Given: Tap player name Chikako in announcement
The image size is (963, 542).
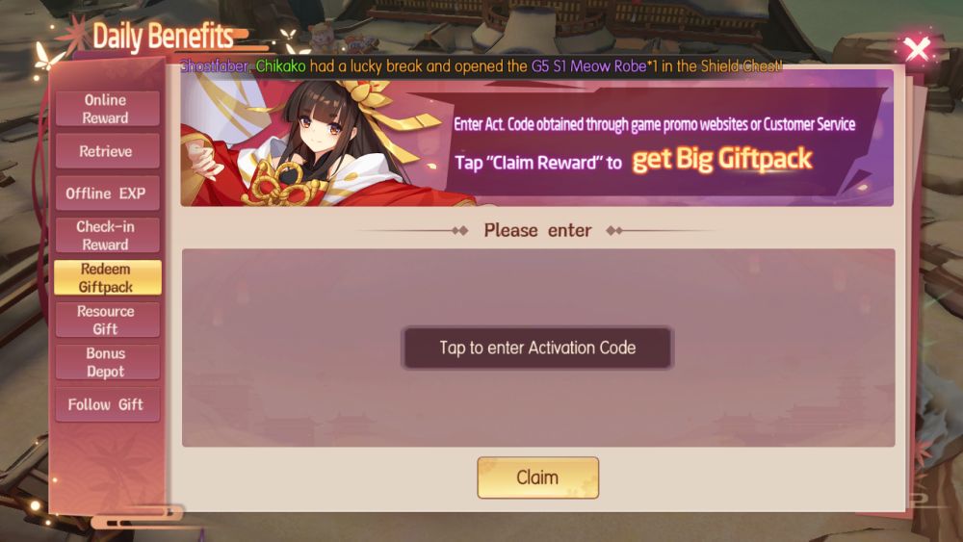Looking at the screenshot, I should pyautogui.click(x=280, y=66).
